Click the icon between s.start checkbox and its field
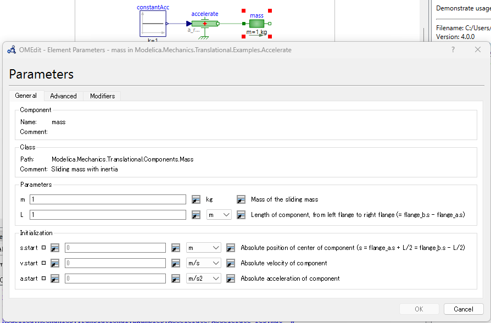491x323 pixels. pyautogui.click(x=55, y=248)
